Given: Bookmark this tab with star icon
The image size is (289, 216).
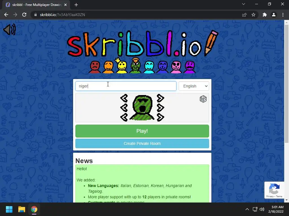Looking at the screenshot, I should 253,15.
